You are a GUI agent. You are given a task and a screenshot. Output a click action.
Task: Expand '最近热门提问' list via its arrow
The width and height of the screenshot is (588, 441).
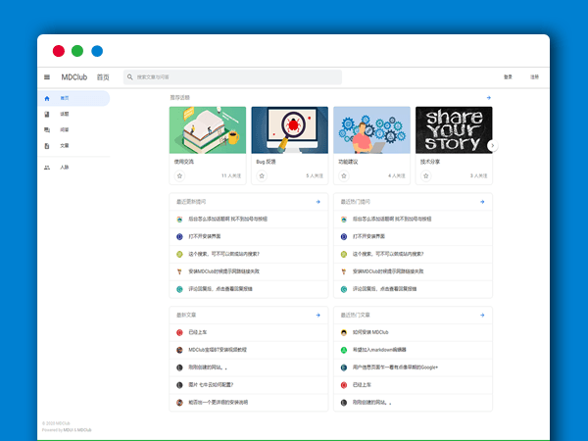pos(482,202)
